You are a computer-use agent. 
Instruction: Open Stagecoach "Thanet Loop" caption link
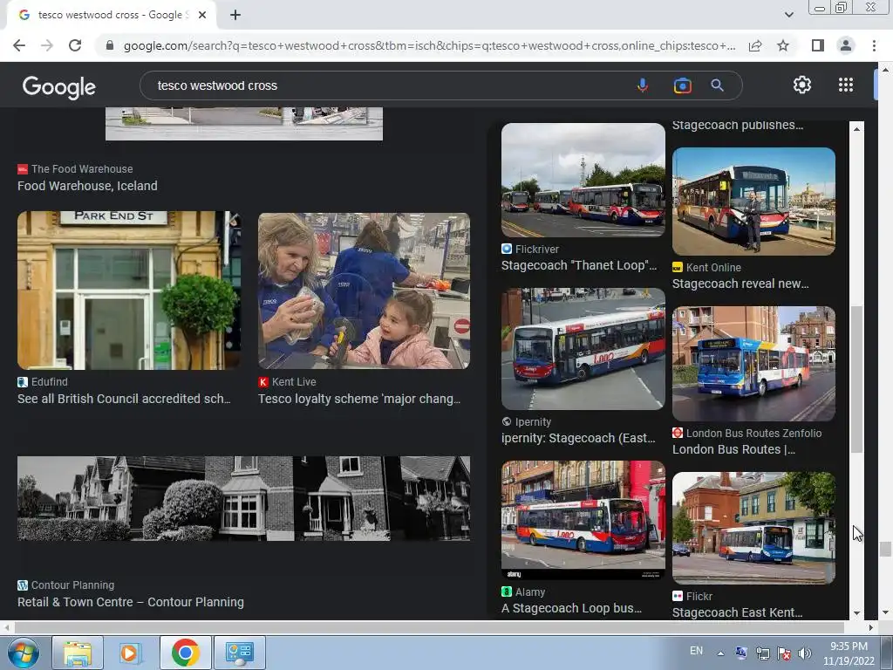click(x=579, y=265)
